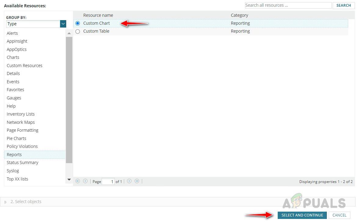The width and height of the screenshot is (358, 222).
Task: Open the Policy Violations group
Action: [x=22, y=146]
